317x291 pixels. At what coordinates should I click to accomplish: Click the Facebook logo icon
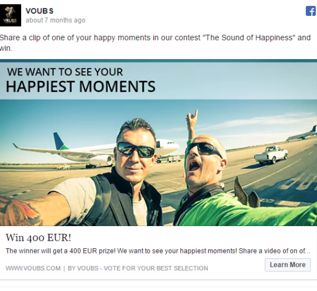311,11
